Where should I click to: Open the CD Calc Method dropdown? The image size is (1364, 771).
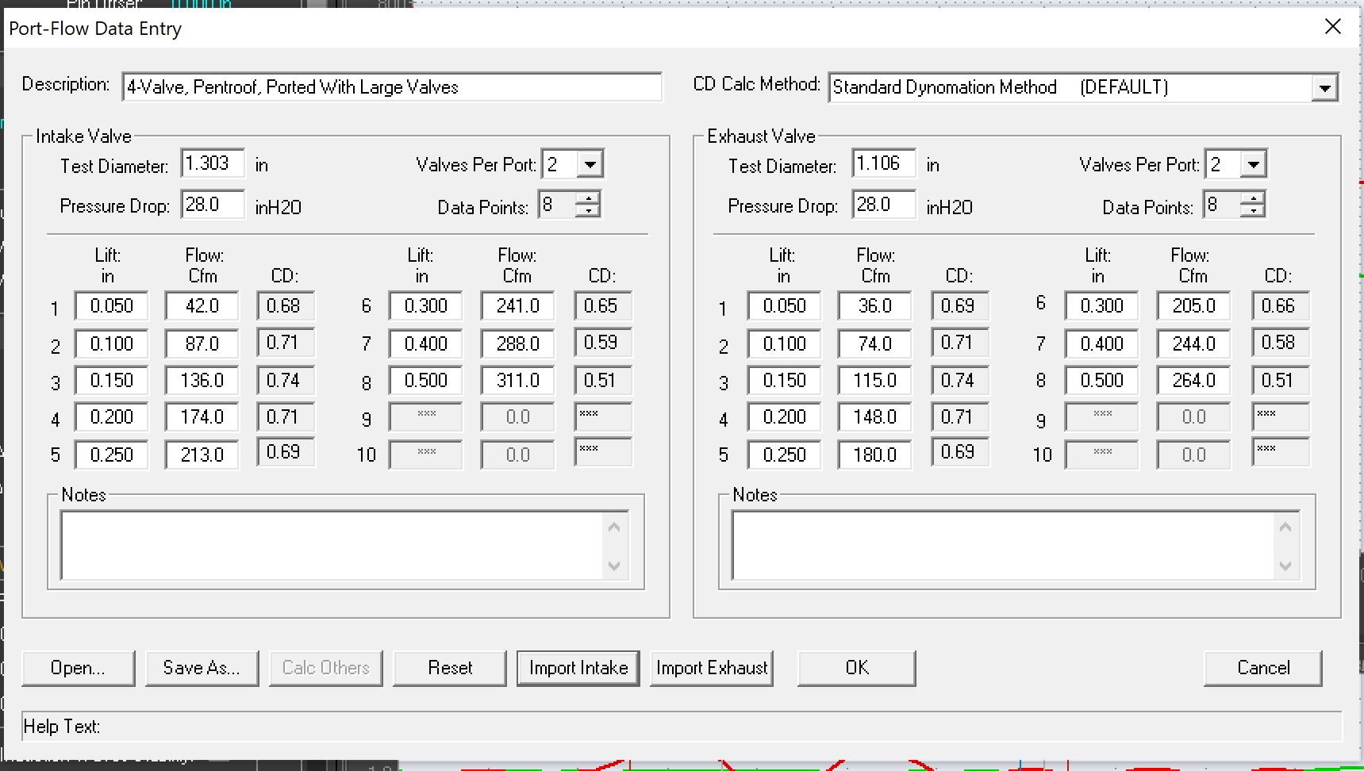(1324, 88)
